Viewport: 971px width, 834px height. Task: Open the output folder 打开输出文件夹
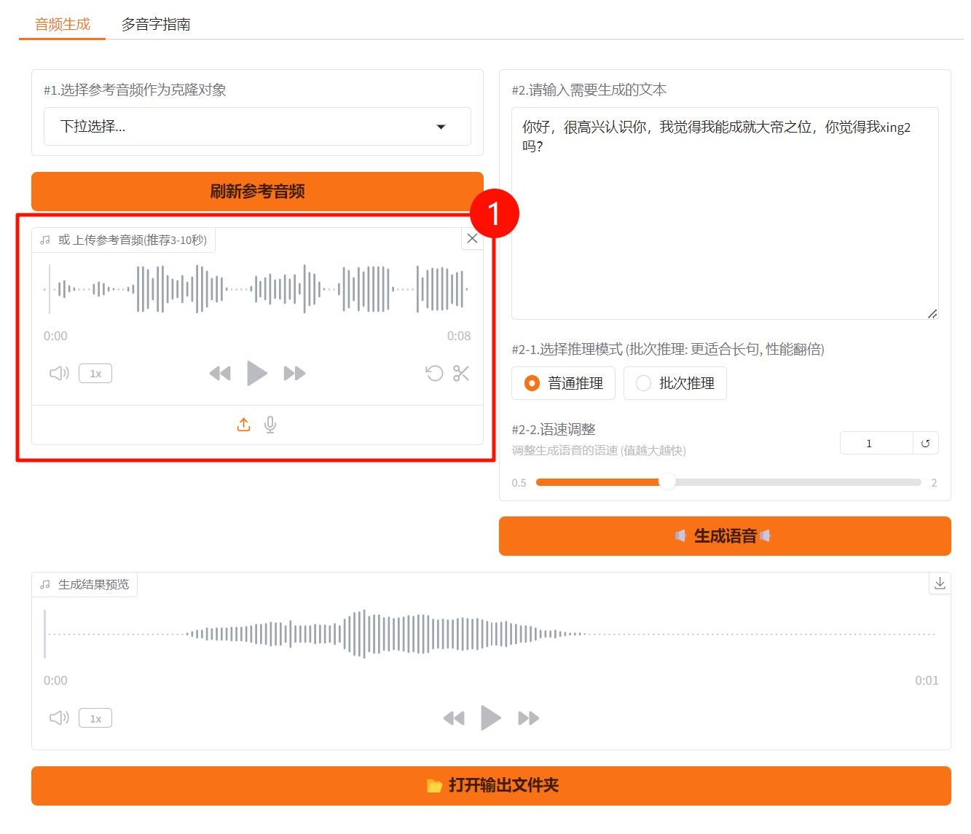pyautogui.click(x=491, y=785)
